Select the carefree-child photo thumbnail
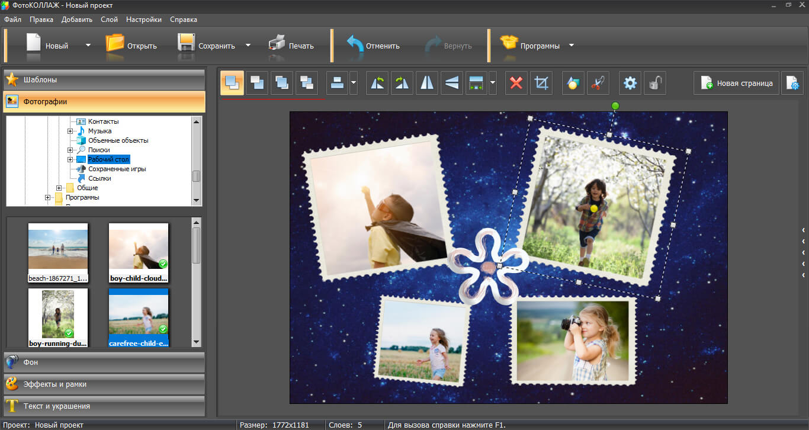 pos(139,317)
